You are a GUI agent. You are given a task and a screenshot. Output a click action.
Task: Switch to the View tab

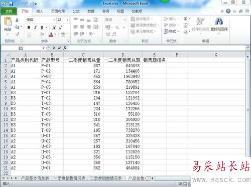[x=120, y=11]
